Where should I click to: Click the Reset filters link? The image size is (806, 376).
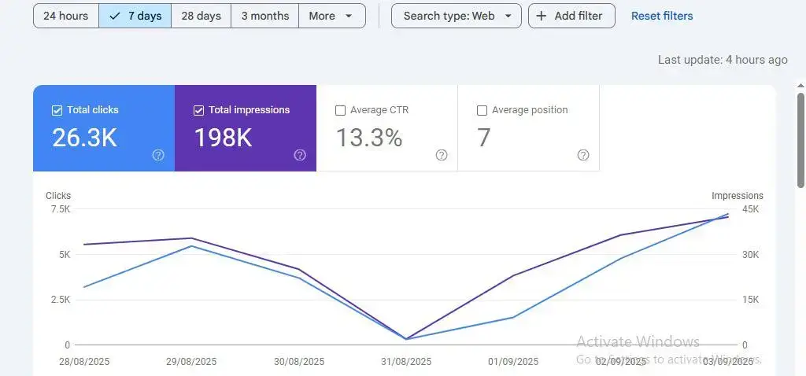tap(662, 16)
